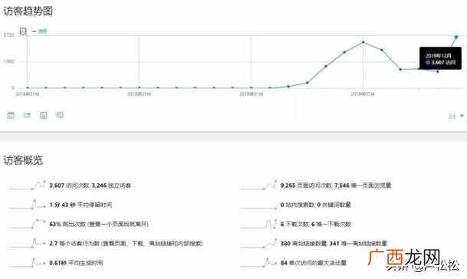Click the 2019年12月 3,607 访问 tooltip
Screen dimensions: 467x279
point(440,58)
